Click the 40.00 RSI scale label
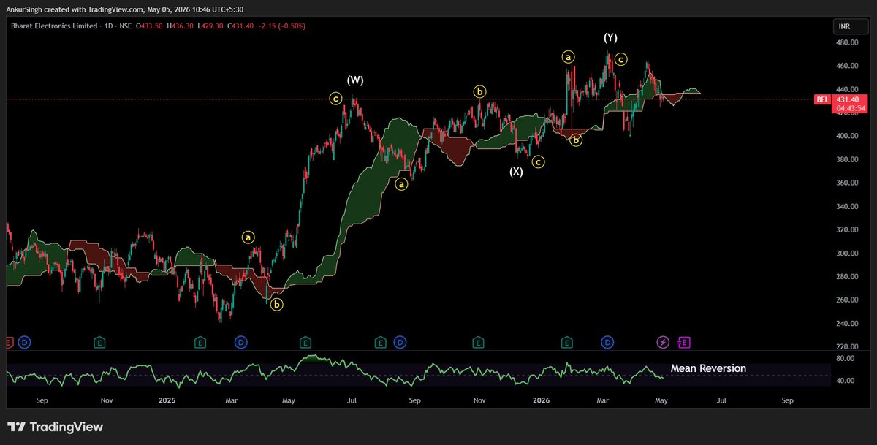The image size is (877, 445). pos(845,381)
